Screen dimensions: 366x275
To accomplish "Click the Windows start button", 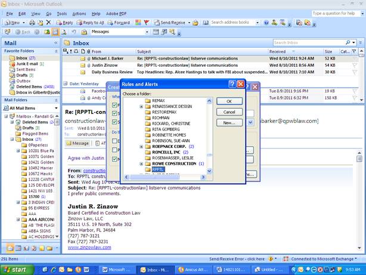I will [x=17, y=270].
